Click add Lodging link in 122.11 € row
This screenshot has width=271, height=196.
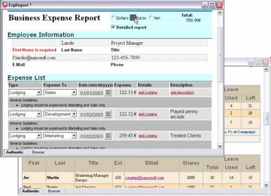coord(148,92)
